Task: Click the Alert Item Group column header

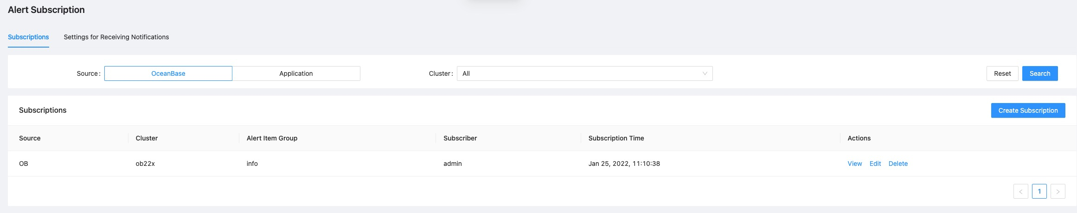Action: (x=272, y=138)
